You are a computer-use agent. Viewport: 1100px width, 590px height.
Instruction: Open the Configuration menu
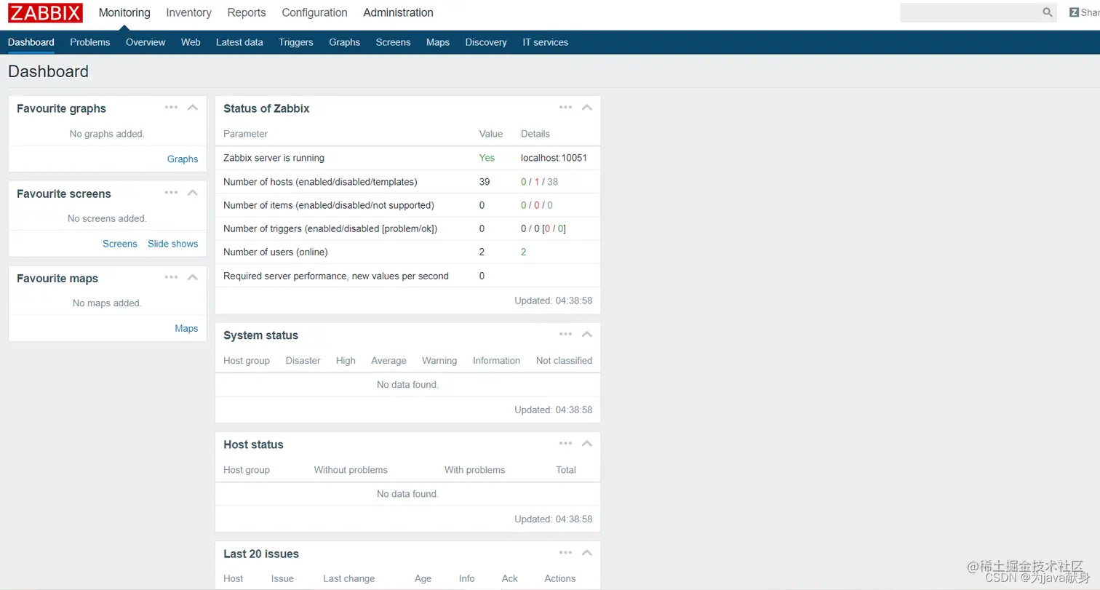[314, 12]
